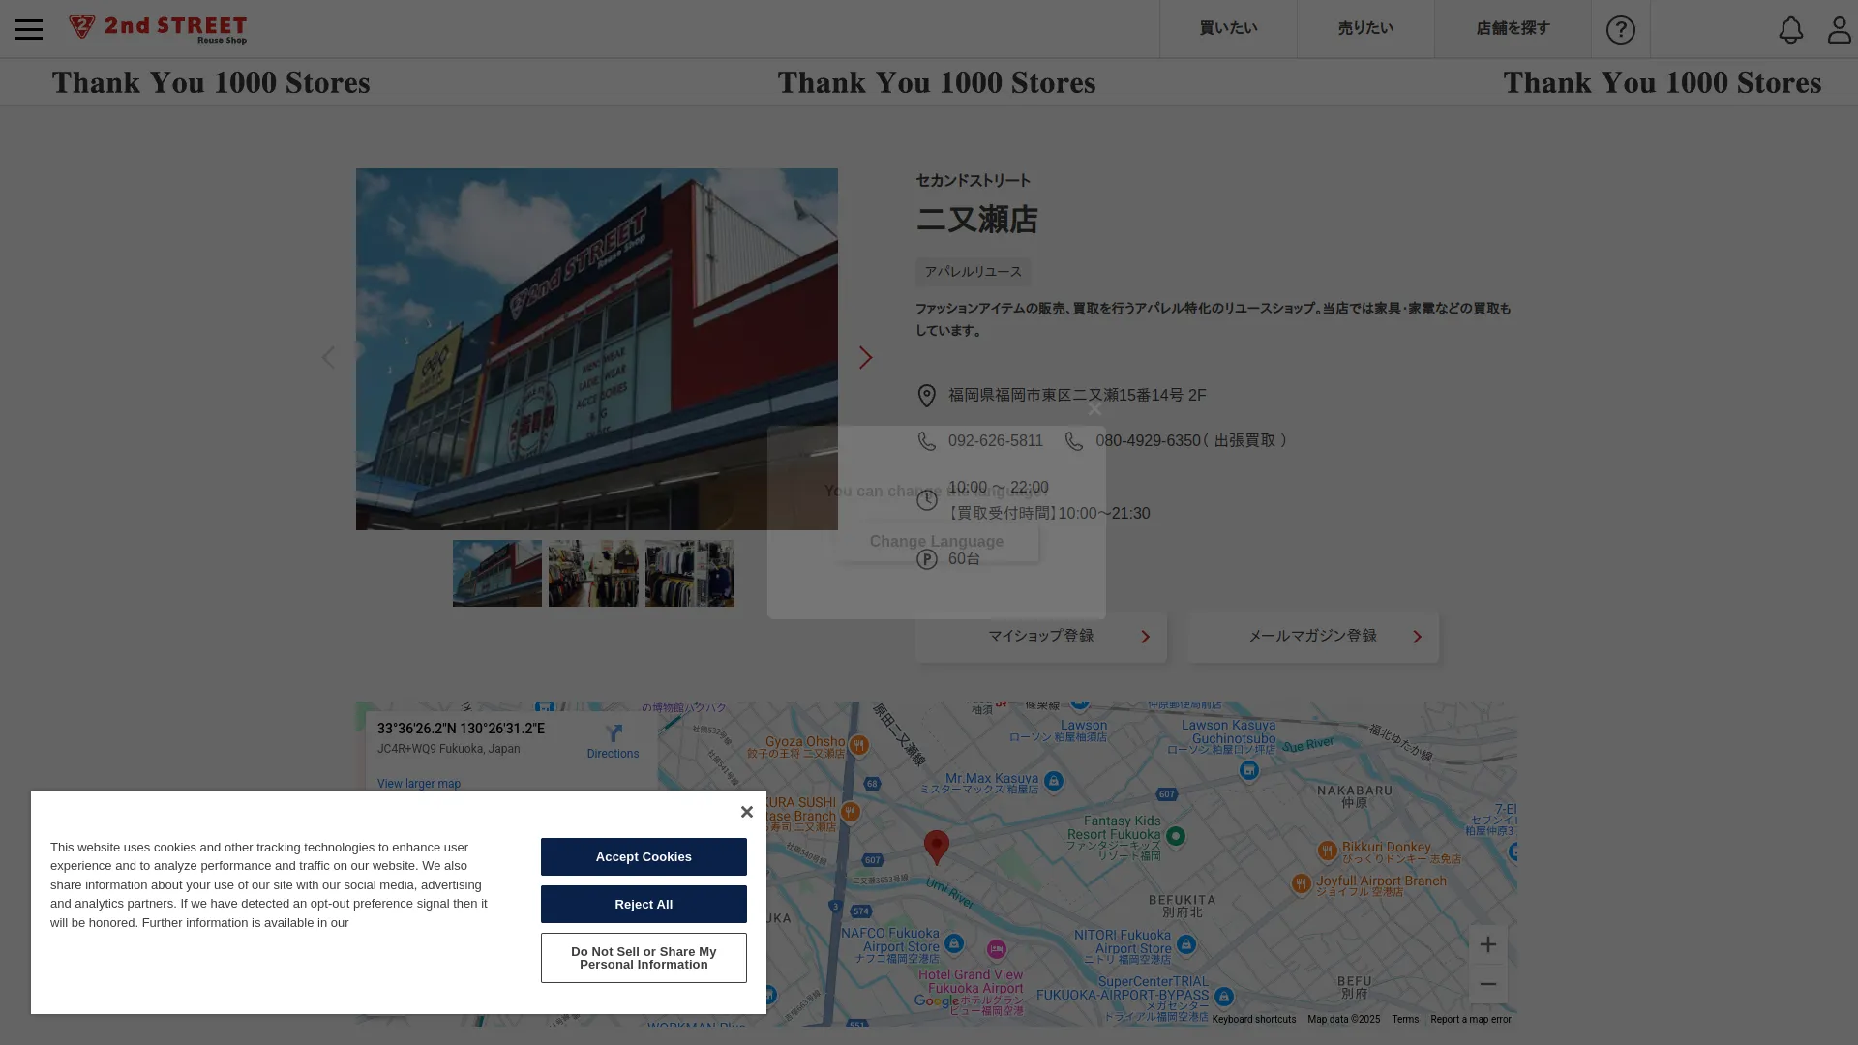Click Report a map error
Screen dimensions: 1858x1045
tap(1470, 1019)
